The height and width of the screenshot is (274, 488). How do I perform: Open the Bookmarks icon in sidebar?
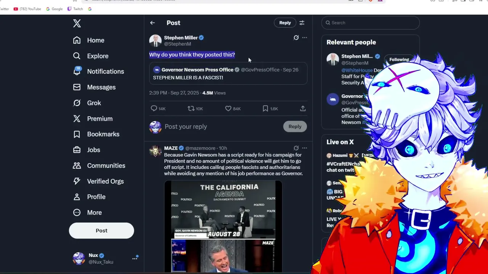coord(77,134)
